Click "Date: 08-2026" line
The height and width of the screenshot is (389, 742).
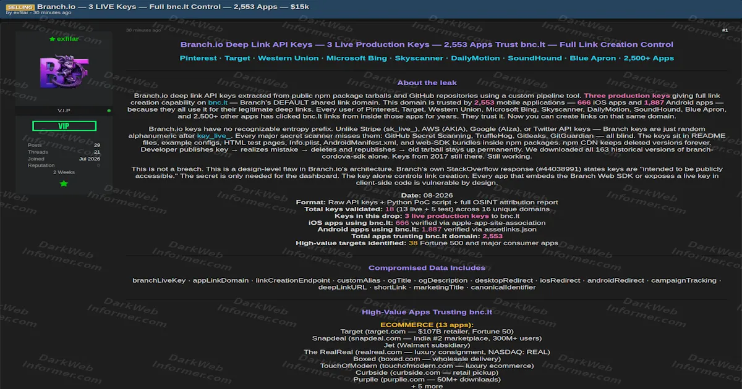coord(427,195)
